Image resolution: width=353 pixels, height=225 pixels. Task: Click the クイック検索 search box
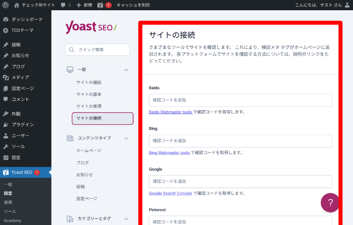click(98, 49)
